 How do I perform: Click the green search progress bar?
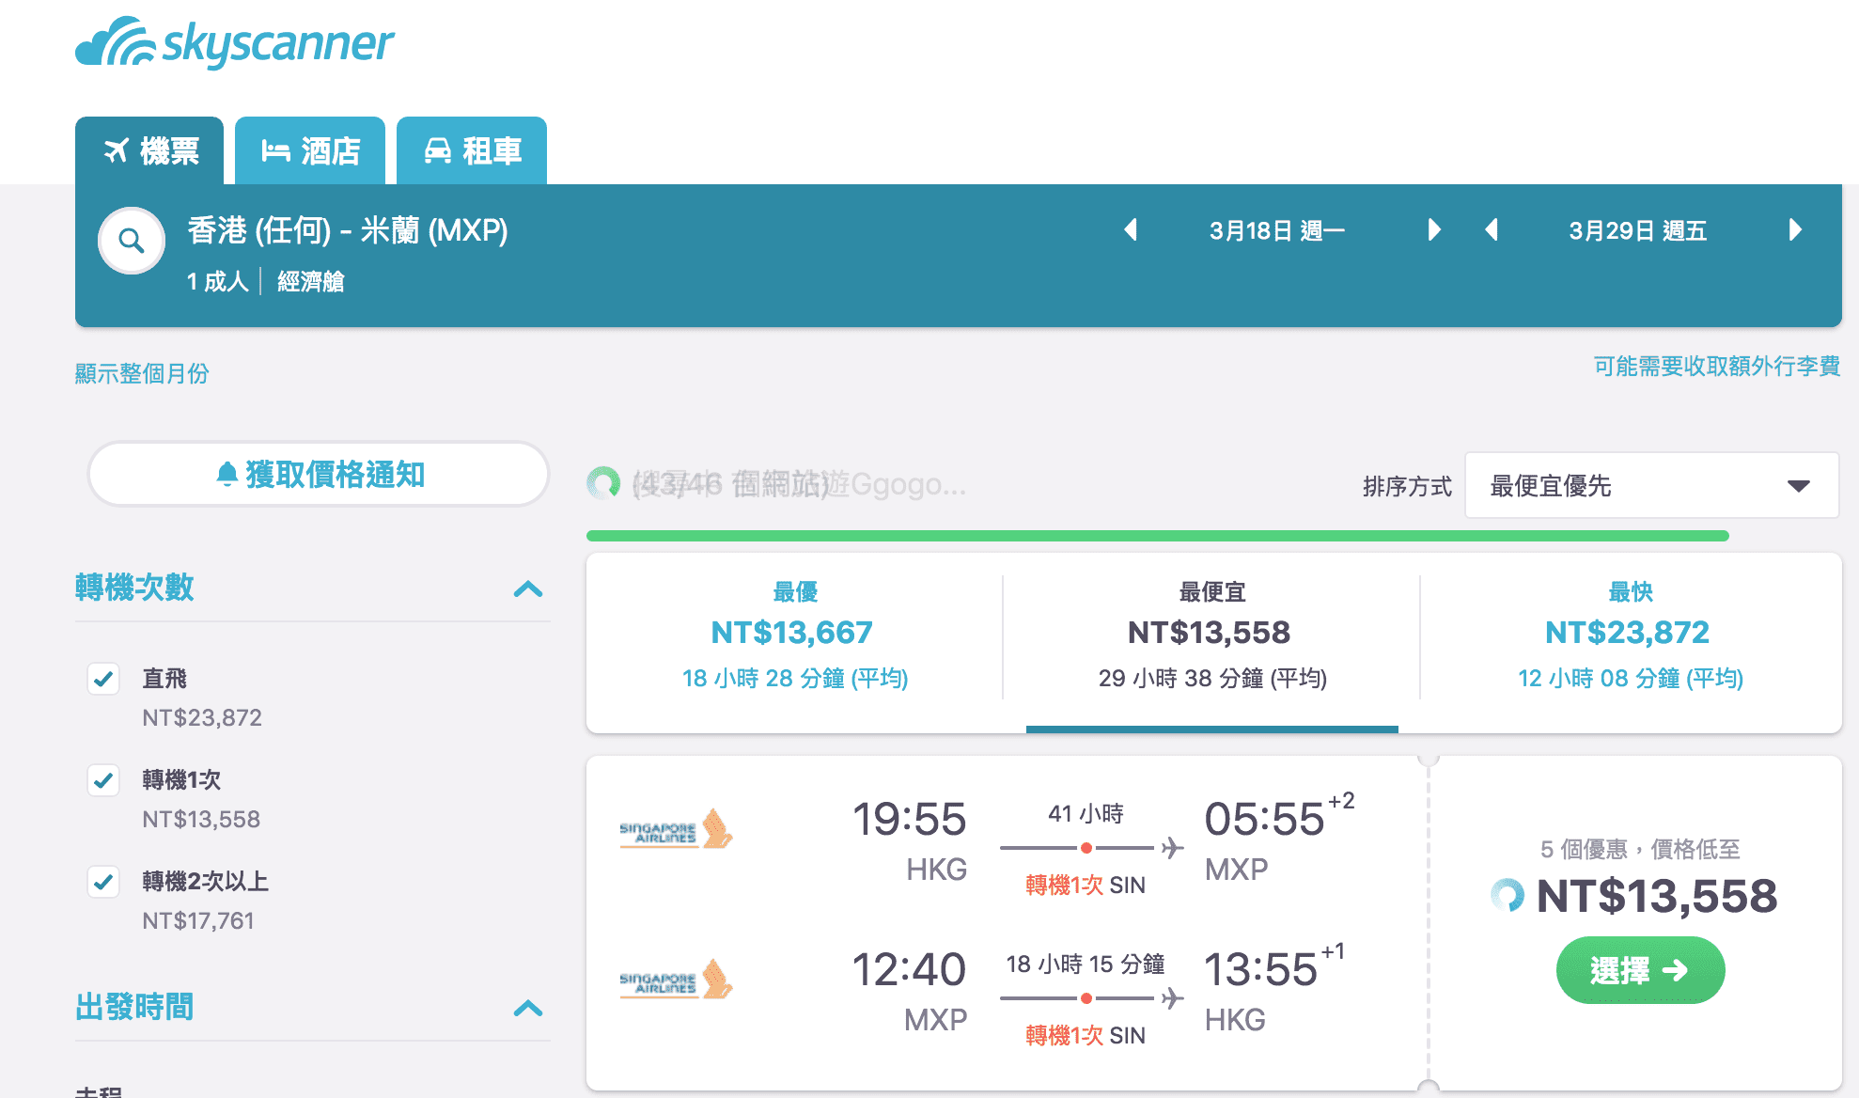(x=1156, y=534)
